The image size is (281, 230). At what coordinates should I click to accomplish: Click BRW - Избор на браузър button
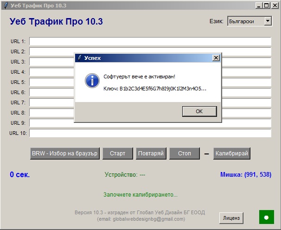click(x=65, y=153)
